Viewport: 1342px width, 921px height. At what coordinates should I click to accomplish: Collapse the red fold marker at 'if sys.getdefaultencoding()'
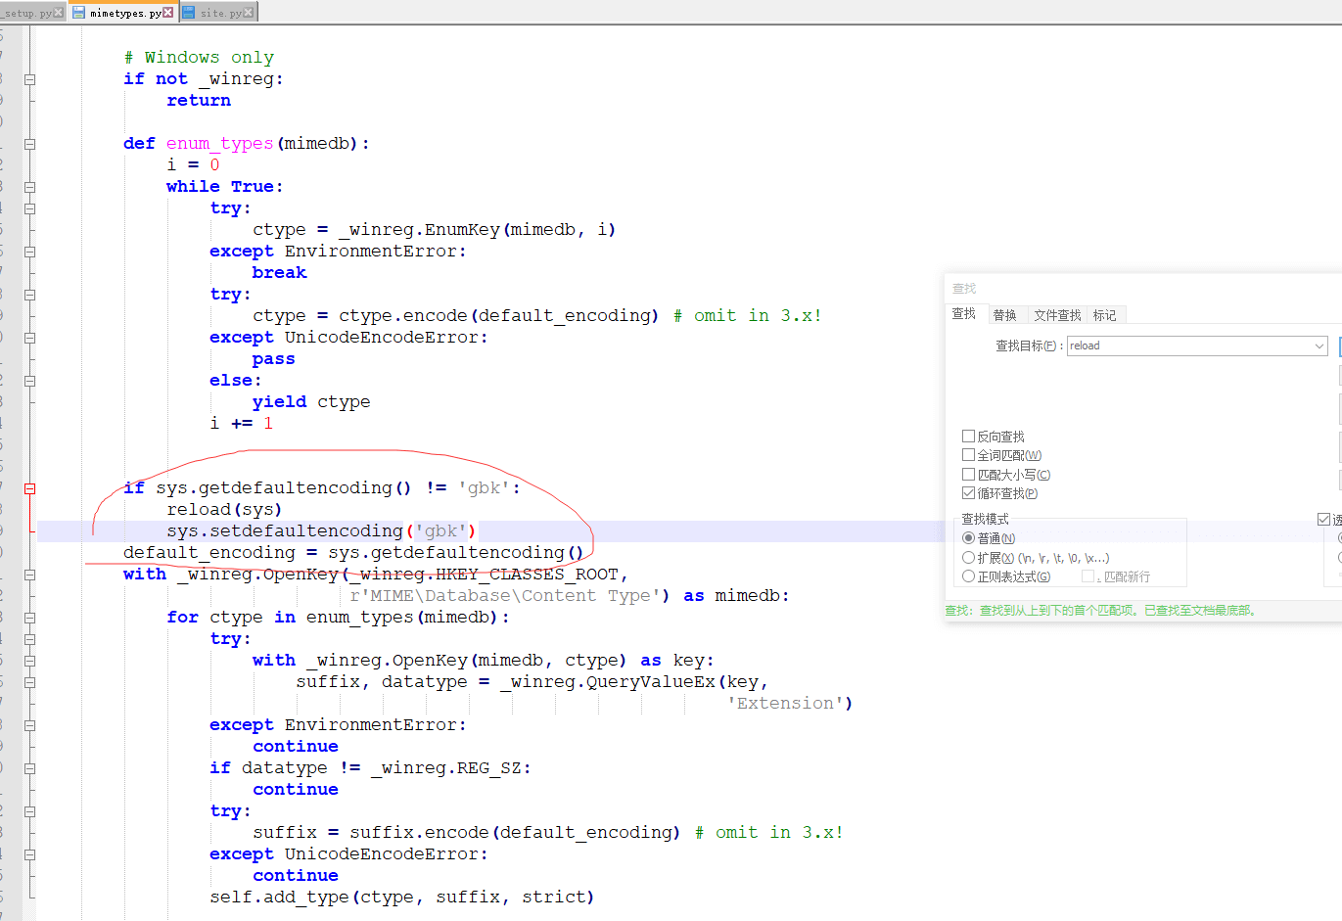coord(29,488)
